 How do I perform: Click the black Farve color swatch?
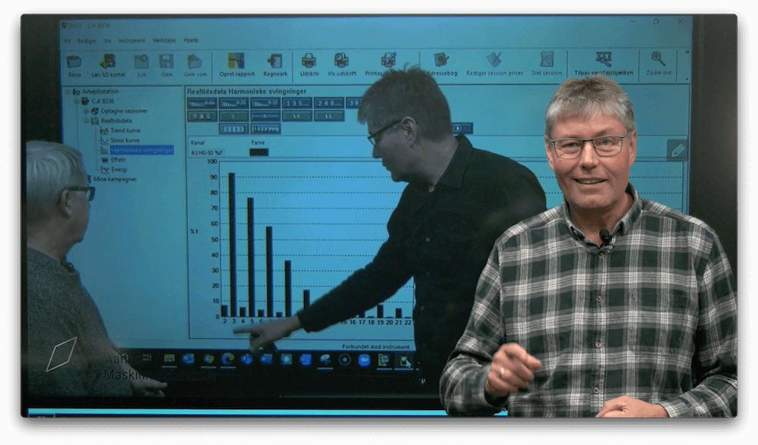(x=258, y=152)
